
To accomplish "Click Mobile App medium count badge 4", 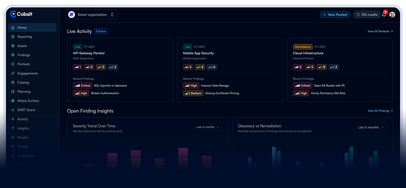I will coord(200,67).
